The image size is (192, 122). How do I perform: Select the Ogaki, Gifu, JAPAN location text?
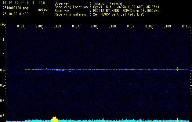(x=126, y=7)
